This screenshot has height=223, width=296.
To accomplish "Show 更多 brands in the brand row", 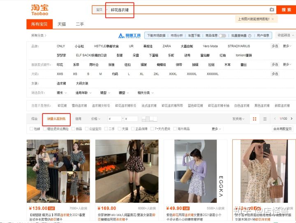I will (x=287, y=46).
